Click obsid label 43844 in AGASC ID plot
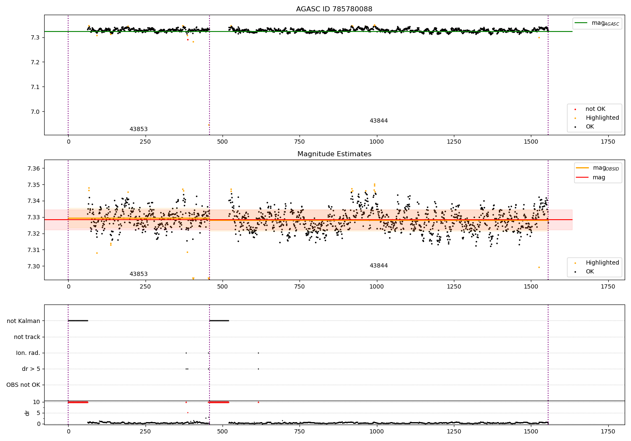The width and height of the screenshot is (631, 441). pos(379,121)
